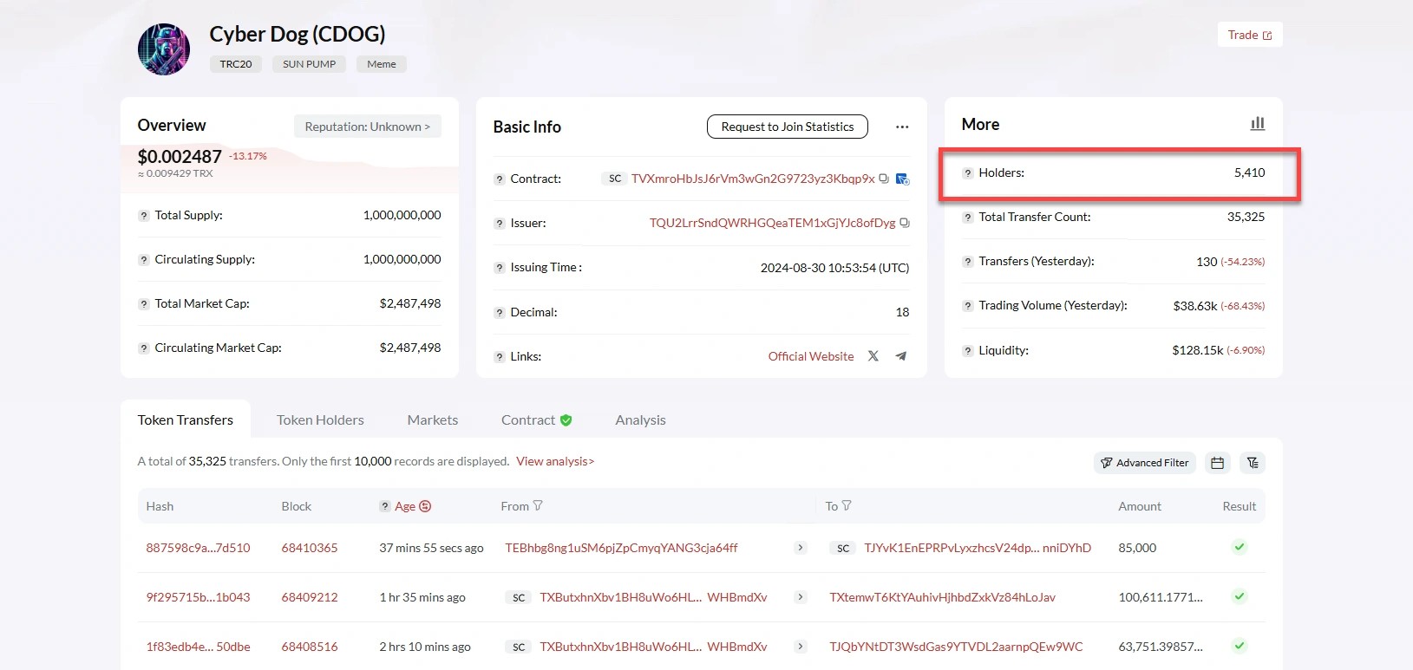Screen dimensions: 1413x670
Task: Expand the Reputation: Unknown details
Action: coord(367,127)
